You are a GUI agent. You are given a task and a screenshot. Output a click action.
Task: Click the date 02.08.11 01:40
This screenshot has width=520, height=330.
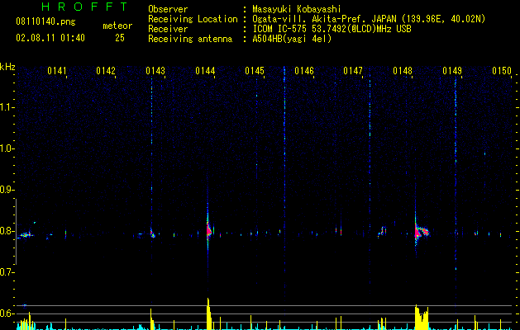(x=50, y=38)
